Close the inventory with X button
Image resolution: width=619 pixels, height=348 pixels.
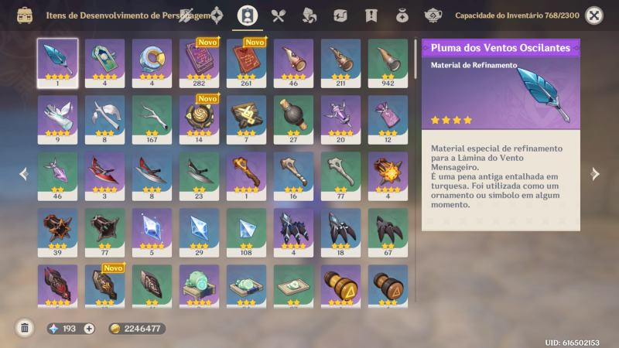[594, 15]
